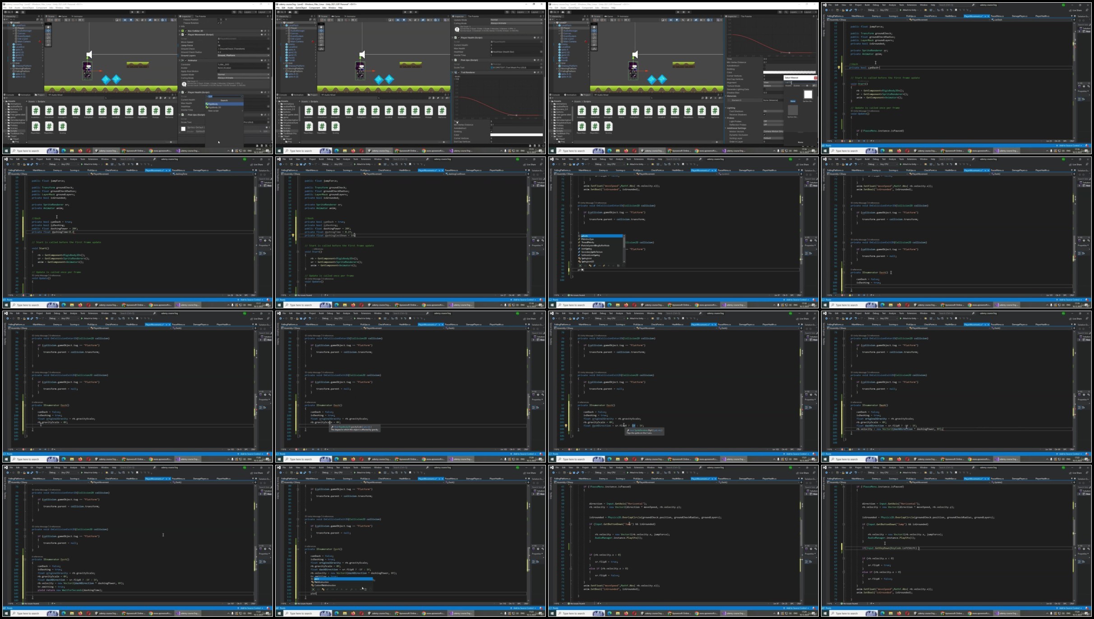
Task: Pick "ParticleSystemRingBufferMode" from the IntelliSense list
Action: coord(595,246)
